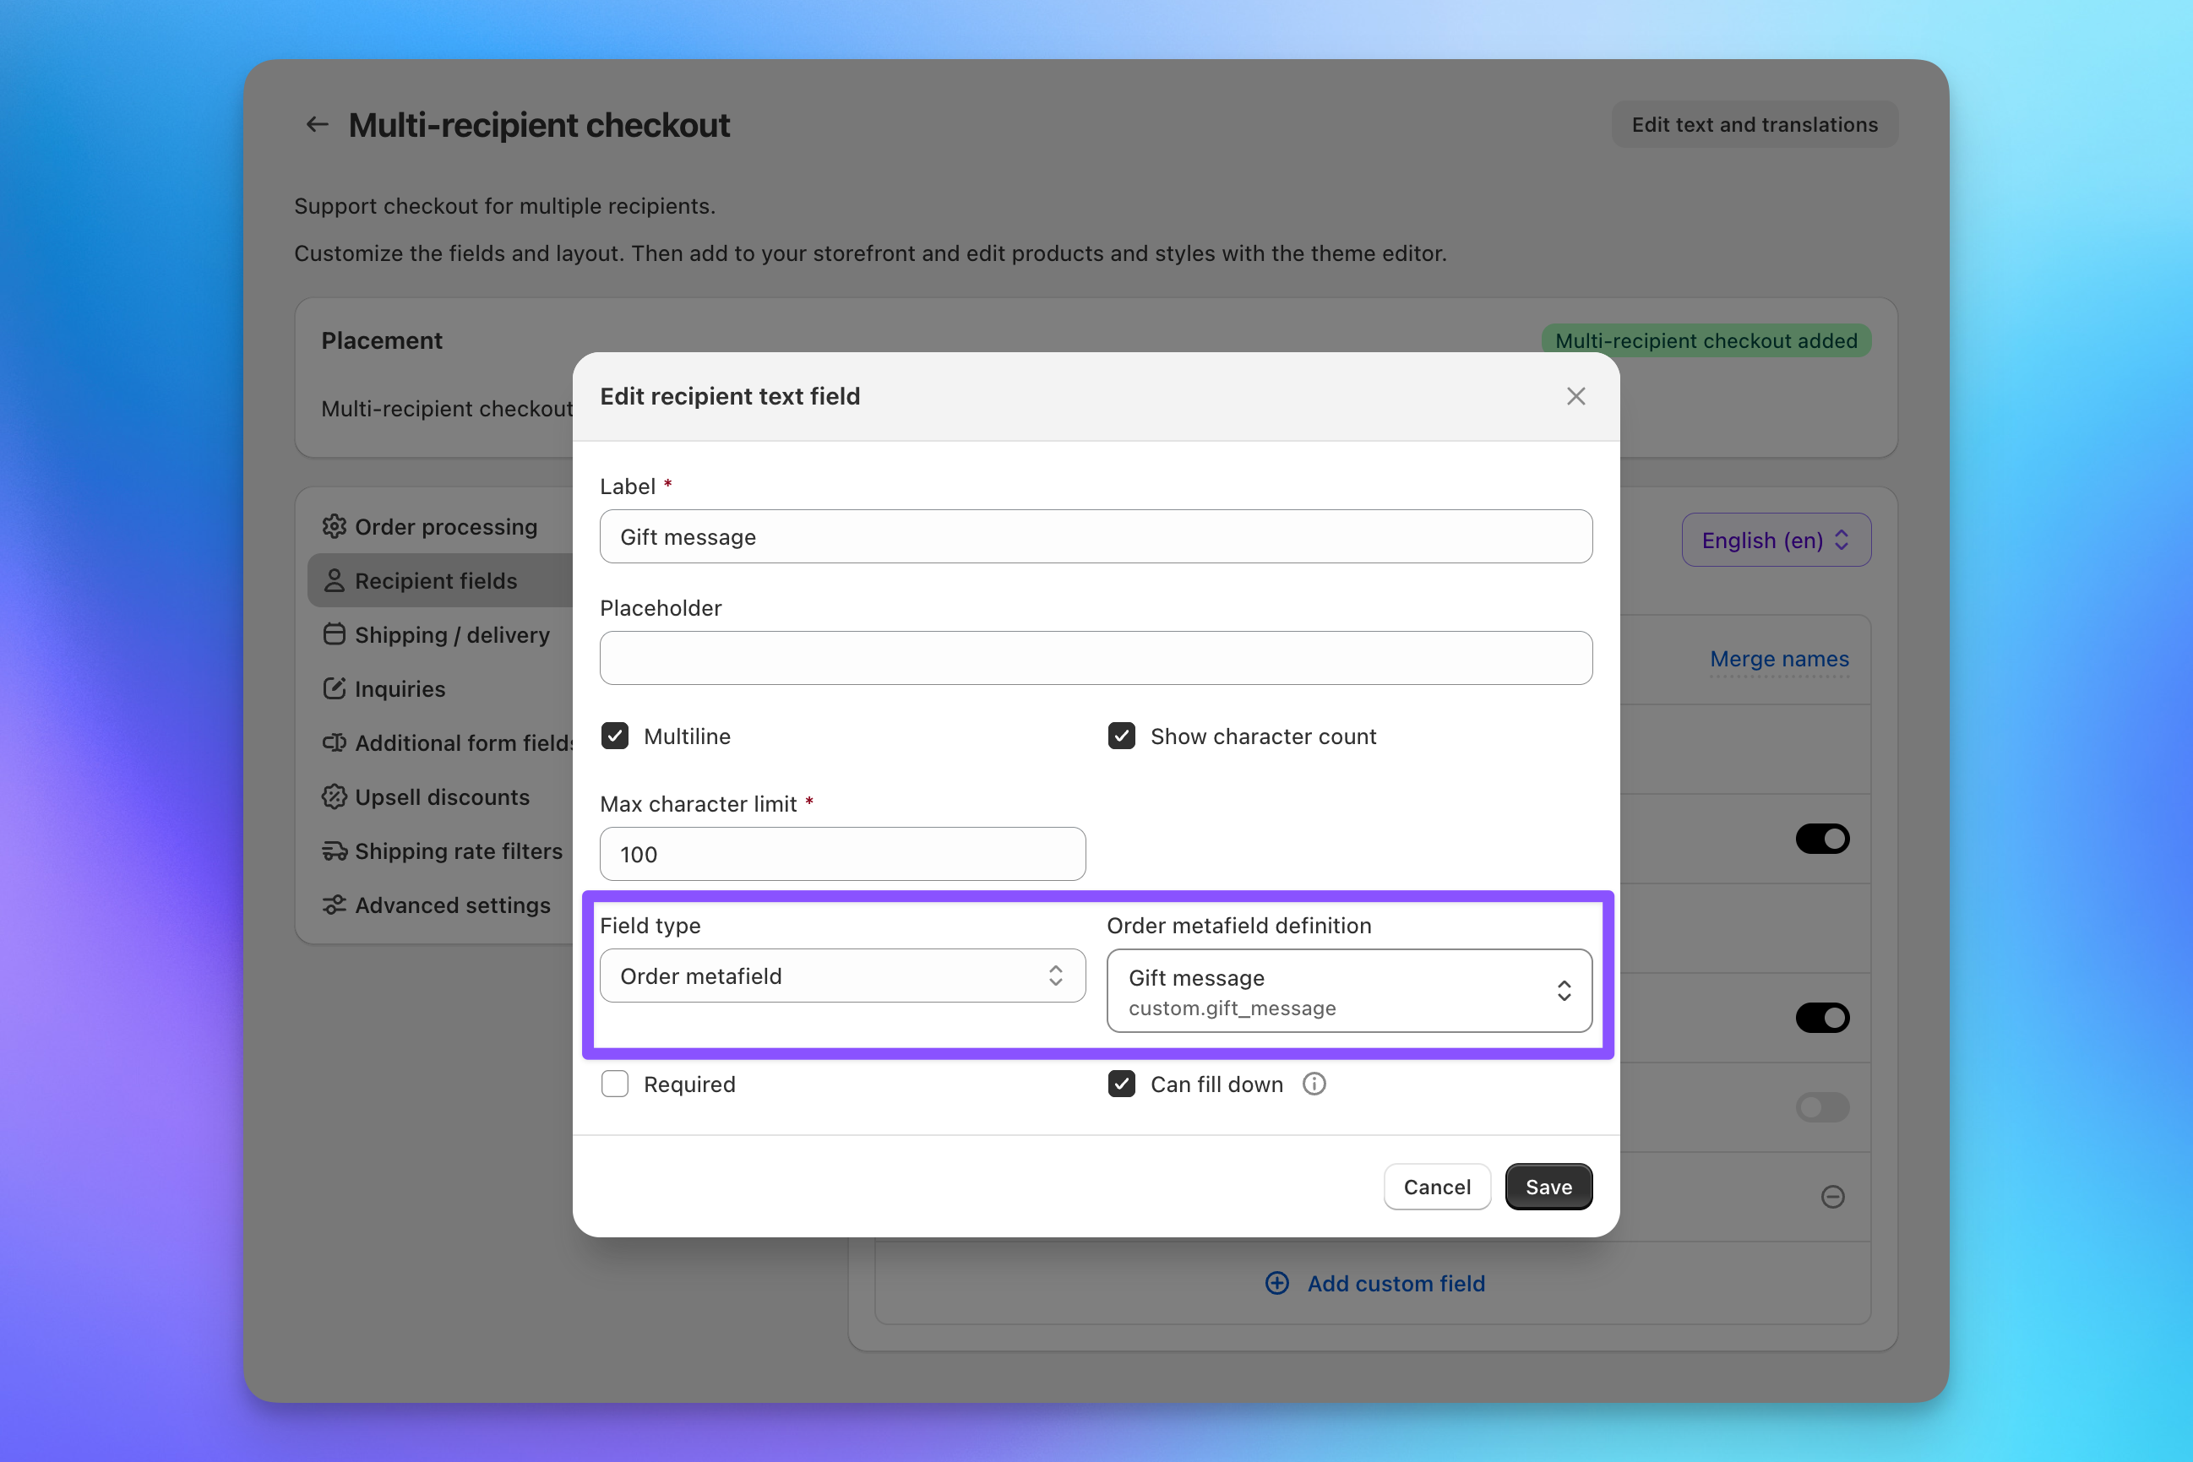The height and width of the screenshot is (1462, 2193).
Task: Click the Shipping / delivery calendar icon
Action: click(x=334, y=634)
